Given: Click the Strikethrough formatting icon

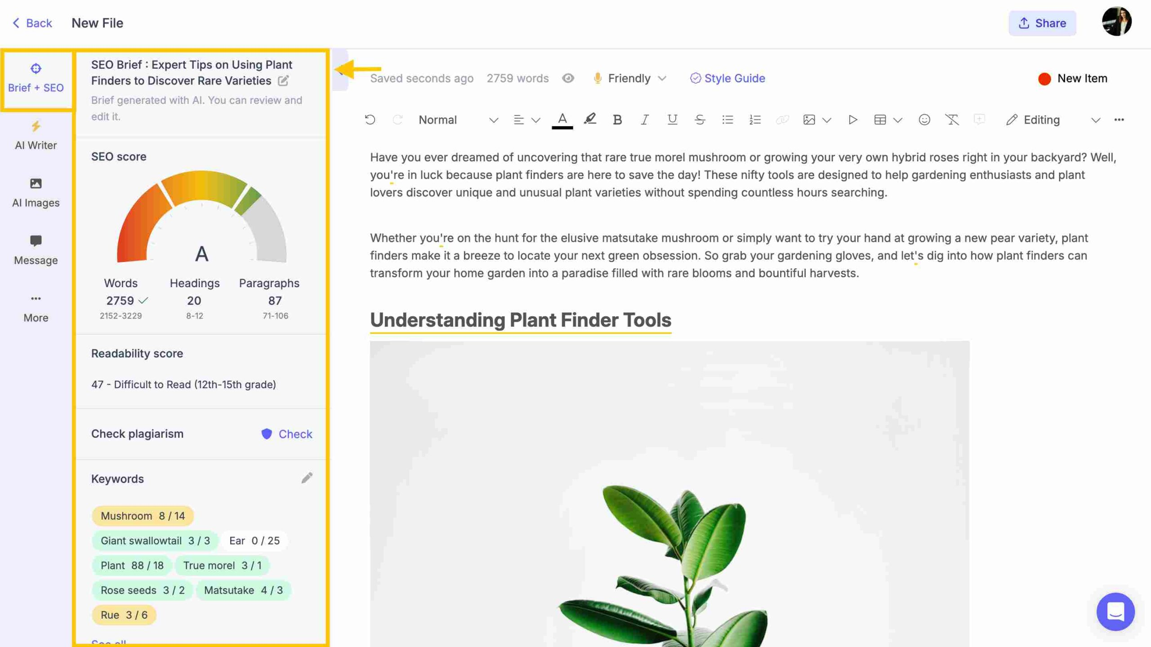Looking at the screenshot, I should pyautogui.click(x=699, y=120).
